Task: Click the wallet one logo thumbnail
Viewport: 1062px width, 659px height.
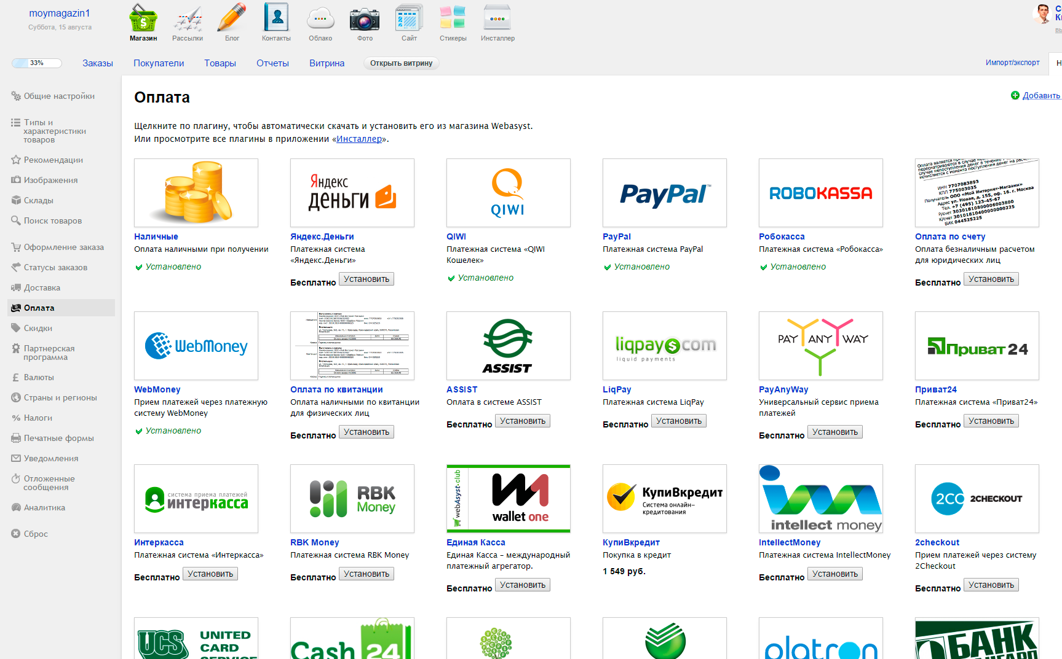Action: click(x=509, y=499)
